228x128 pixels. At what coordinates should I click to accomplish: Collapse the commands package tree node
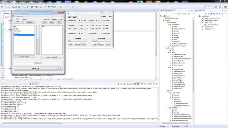[169, 25]
